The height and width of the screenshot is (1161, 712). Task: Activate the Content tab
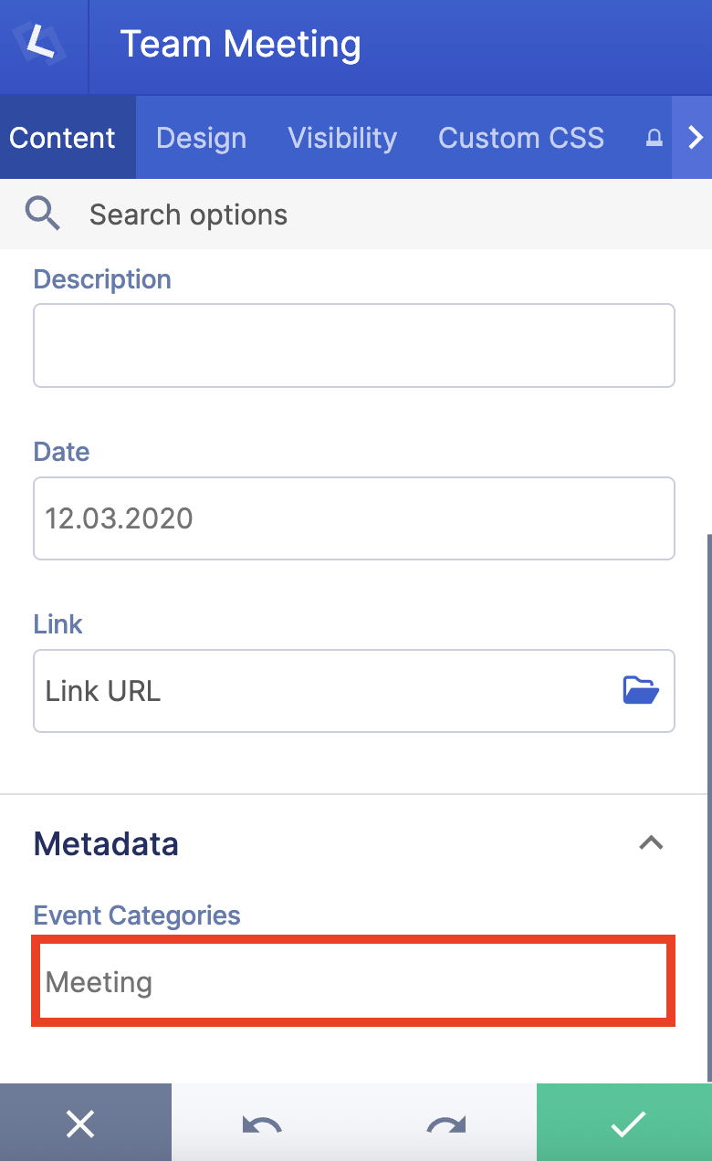point(62,138)
